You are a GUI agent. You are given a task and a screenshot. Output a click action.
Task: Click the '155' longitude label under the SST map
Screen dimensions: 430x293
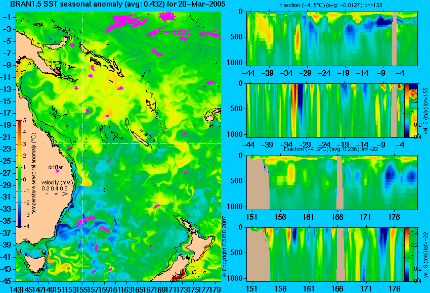pos(82,289)
